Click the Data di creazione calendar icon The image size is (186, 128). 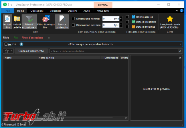tap(134, 22)
